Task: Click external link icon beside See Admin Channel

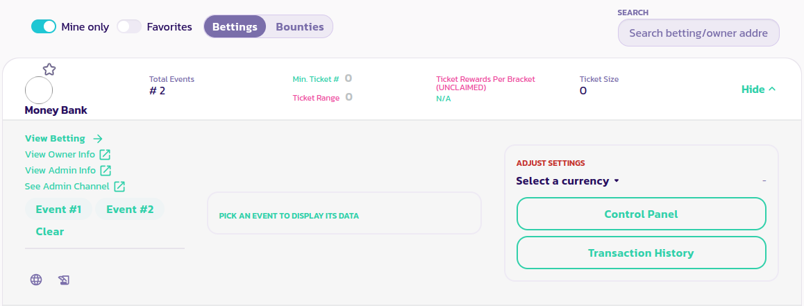Action: tap(119, 187)
